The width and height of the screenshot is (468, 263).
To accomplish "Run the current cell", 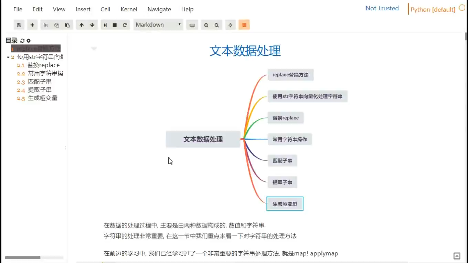I will (105, 25).
